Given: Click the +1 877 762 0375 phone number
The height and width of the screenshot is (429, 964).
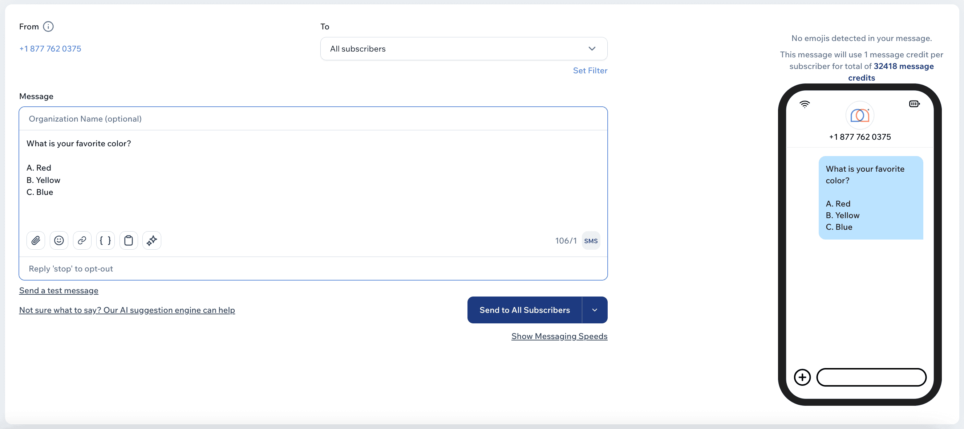Looking at the screenshot, I should pyautogui.click(x=50, y=49).
